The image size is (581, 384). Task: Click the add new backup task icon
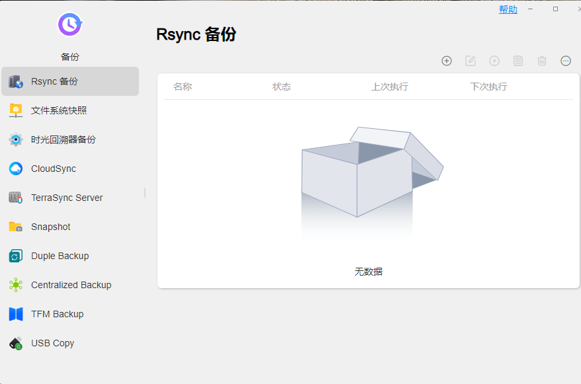[x=447, y=61]
